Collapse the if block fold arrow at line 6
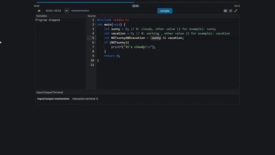Screen dimensions: 275x155 95,43
